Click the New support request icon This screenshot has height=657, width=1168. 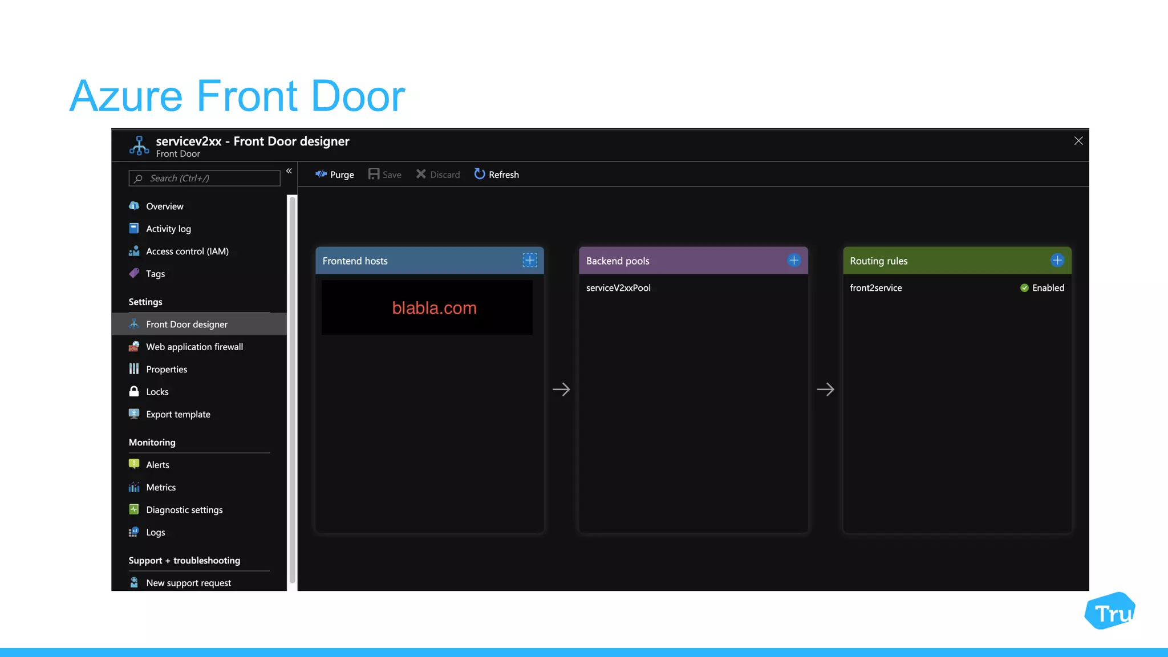point(134,582)
